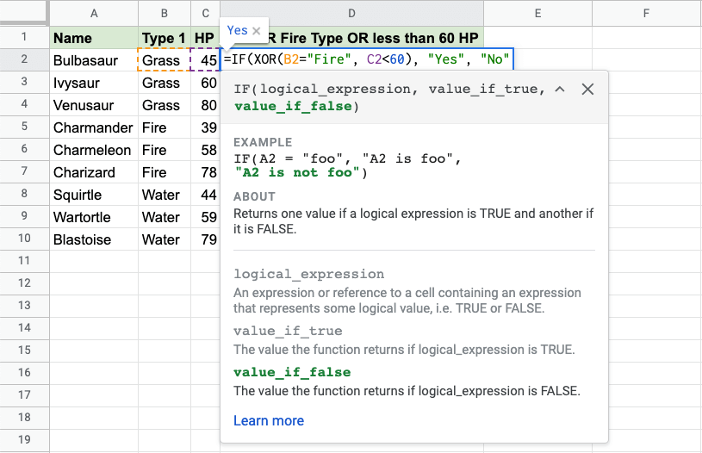Dismiss the 'Yes' formula preview tooltip

pyautogui.click(x=257, y=31)
